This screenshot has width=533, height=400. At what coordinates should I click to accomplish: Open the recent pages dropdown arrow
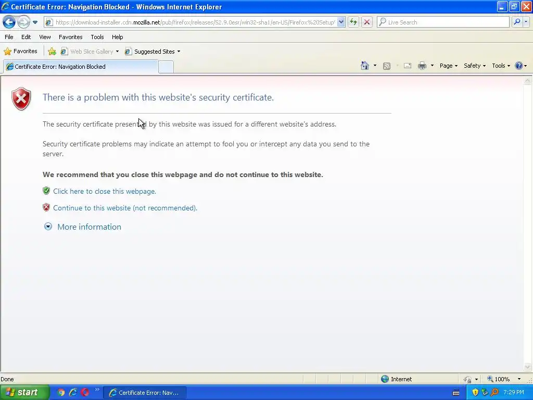[x=35, y=22]
